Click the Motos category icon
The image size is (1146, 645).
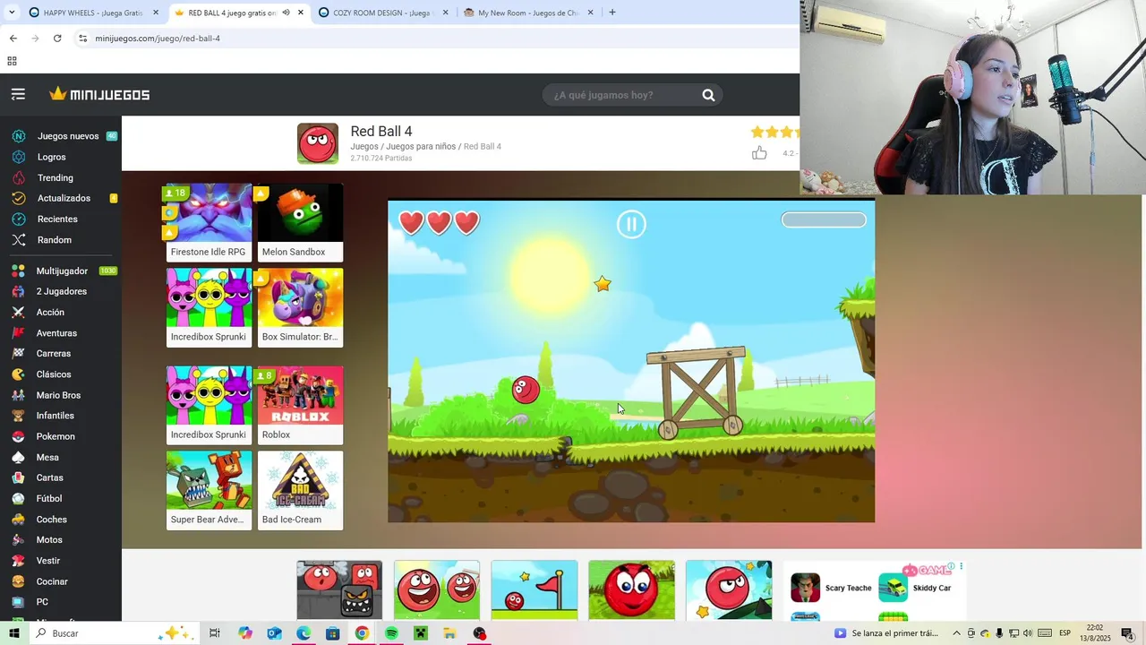pos(18,539)
